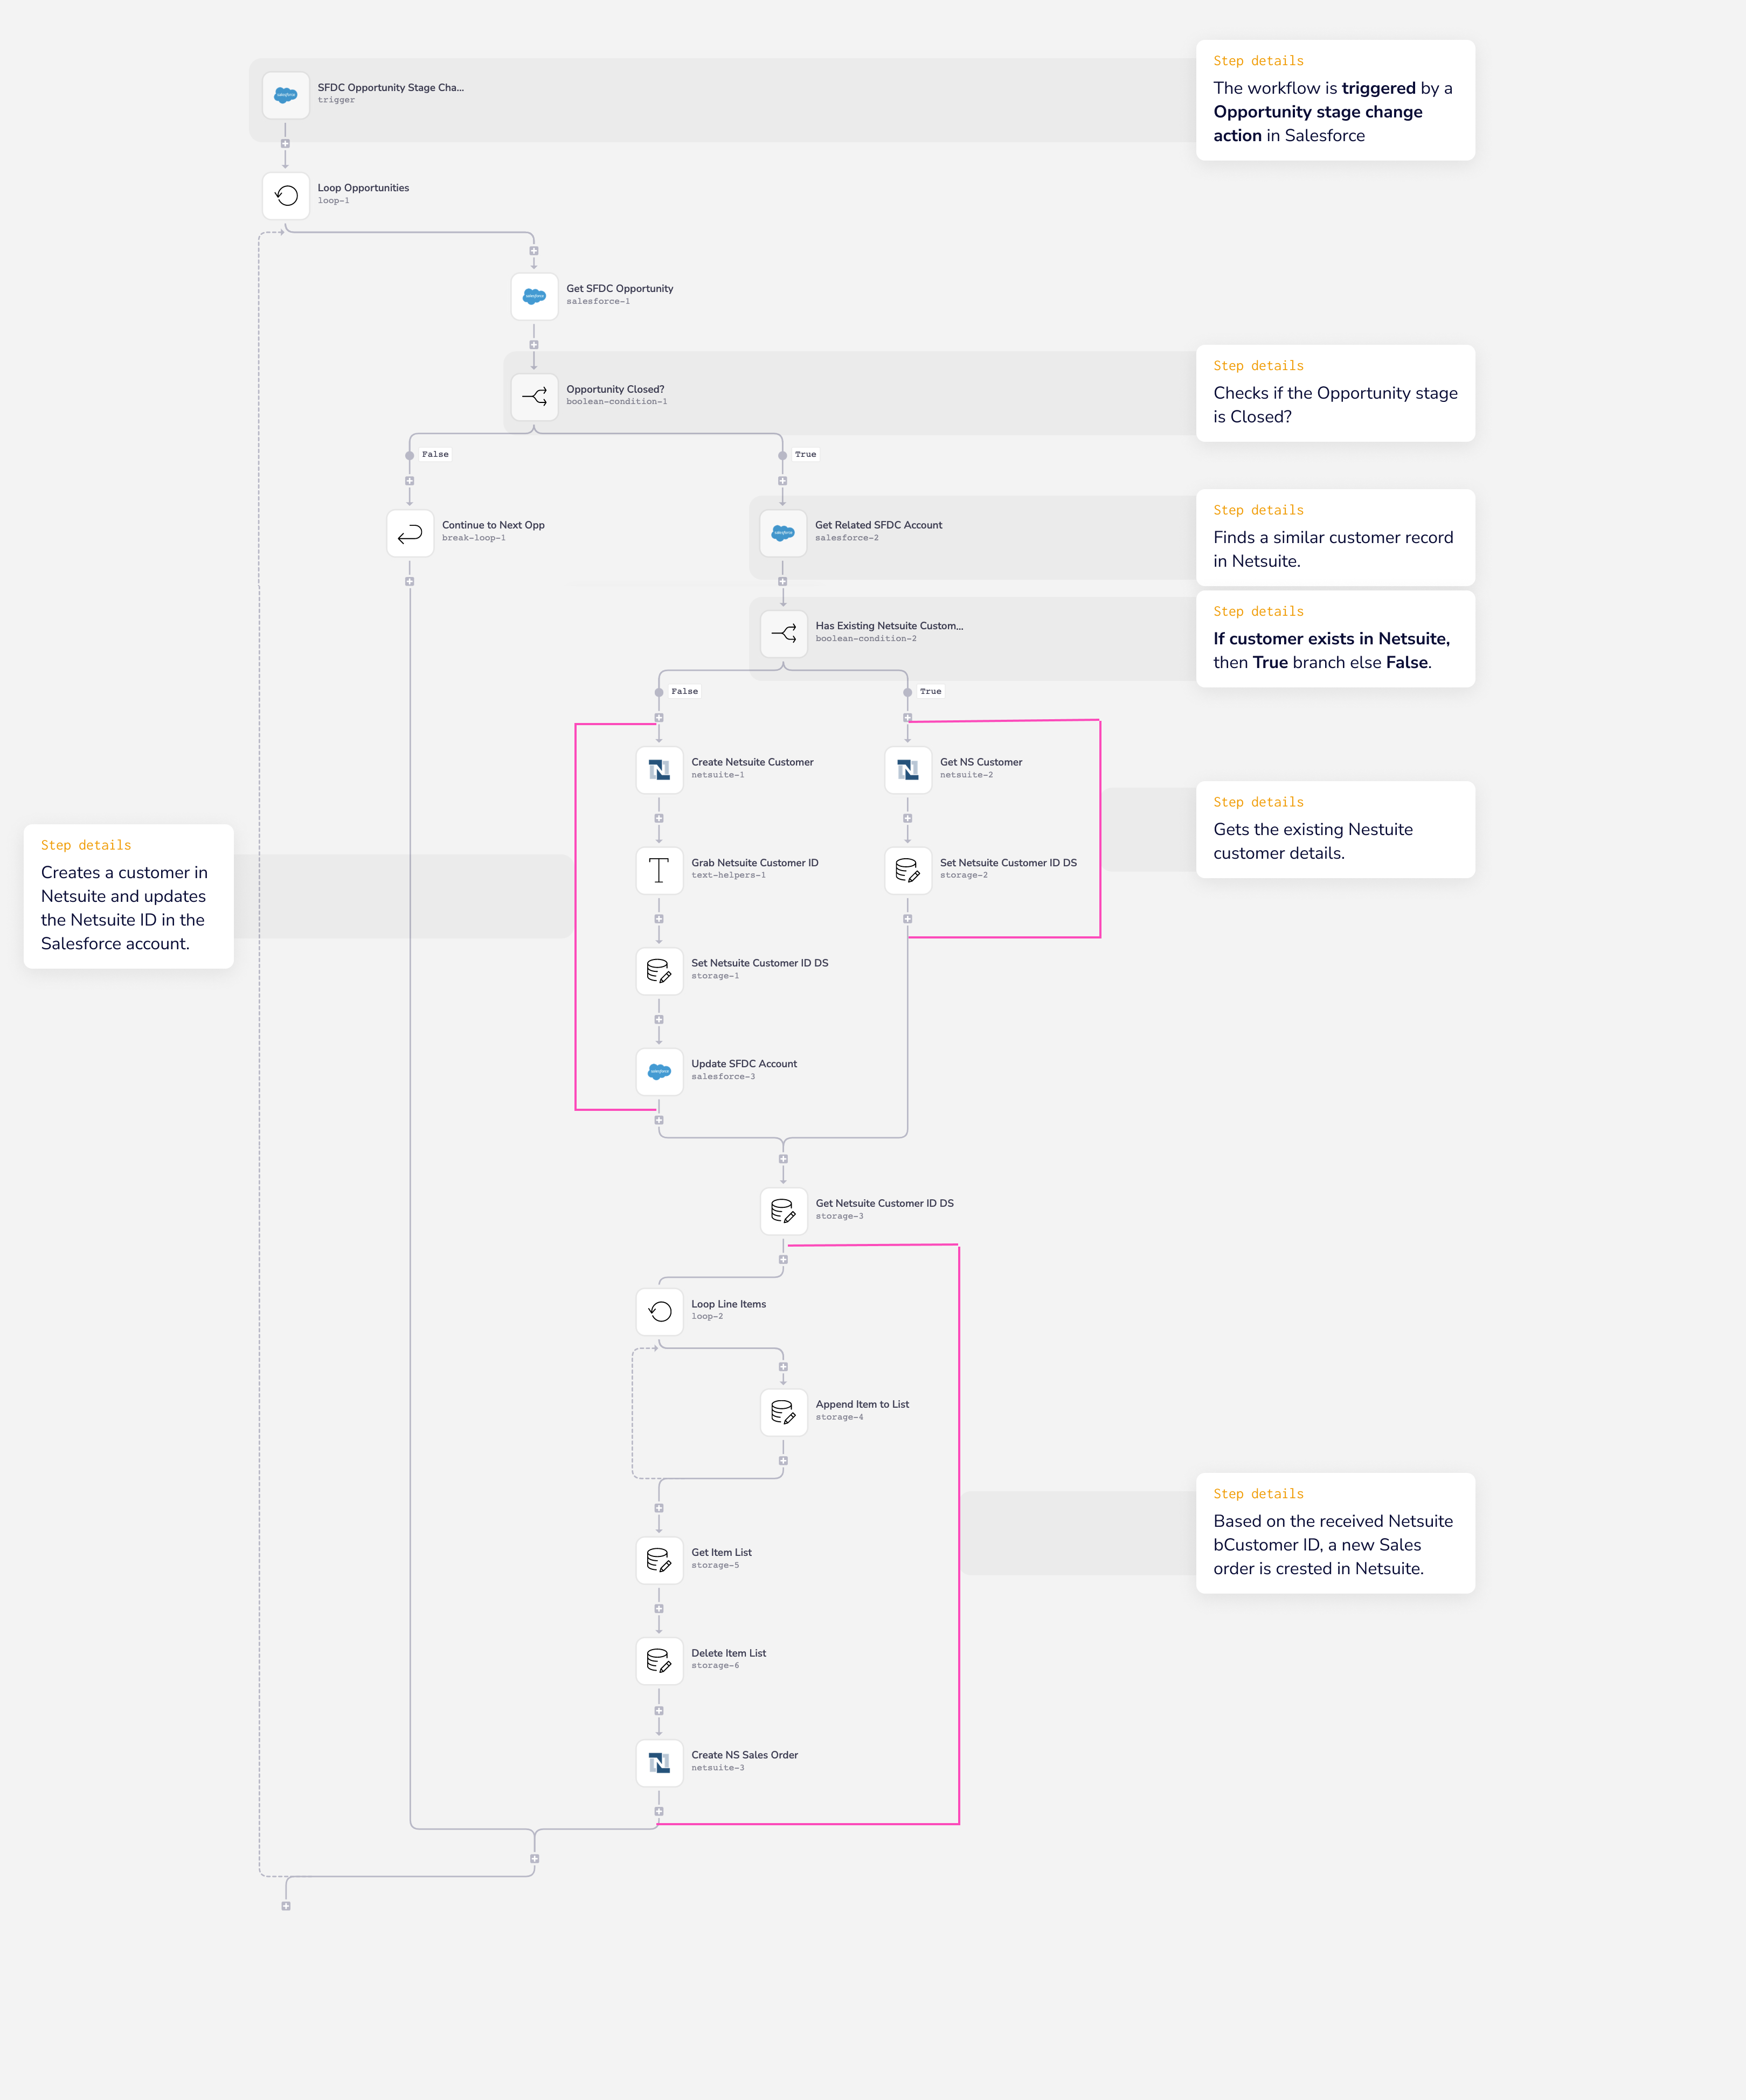Add a step below the trigger using plus connector
Image resolution: width=1746 pixels, height=2100 pixels.
click(x=285, y=144)
